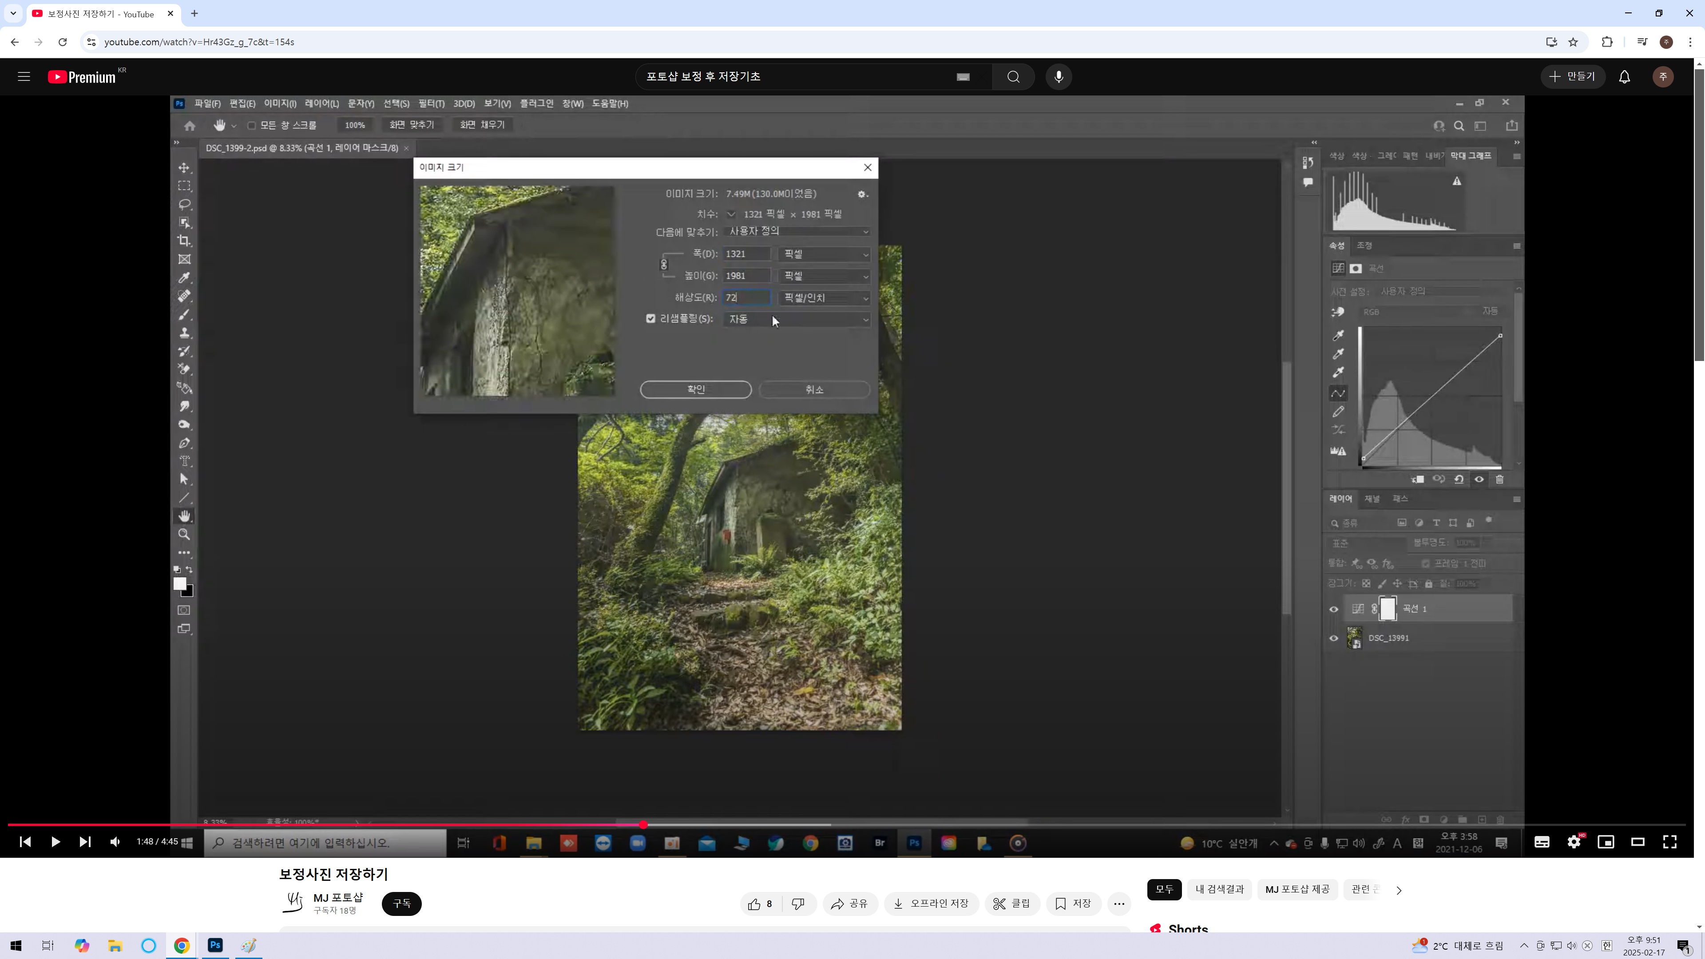This screenshot has height=959, width=1705.
Task: Hide the 곡선 1 layer visibility
Action: click(x=1334, y=609)
